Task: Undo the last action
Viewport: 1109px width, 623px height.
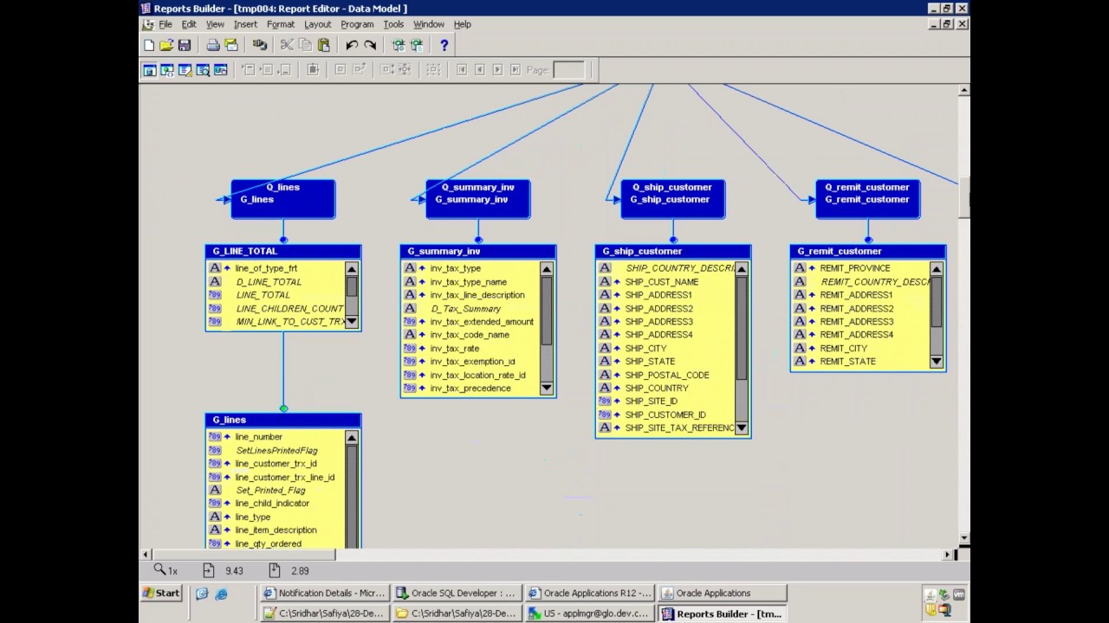Action: (352, 45)
